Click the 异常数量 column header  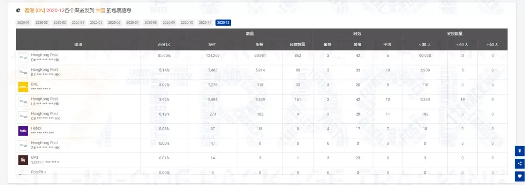(x=297, y=45)
